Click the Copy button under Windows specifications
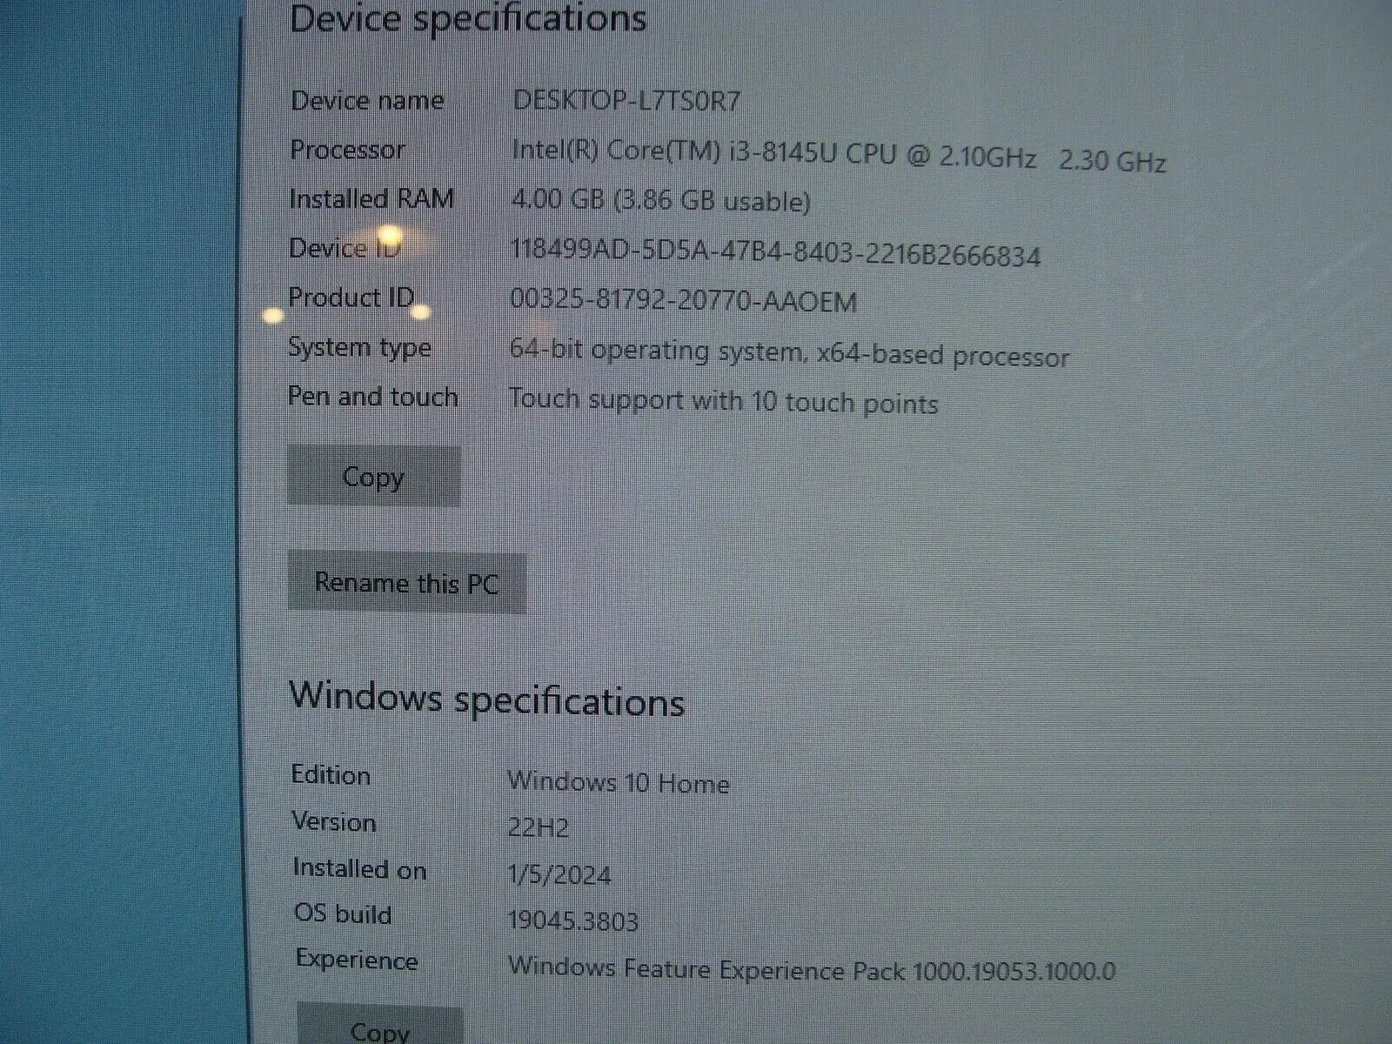1392x1044 pixels. [380, 1027]
